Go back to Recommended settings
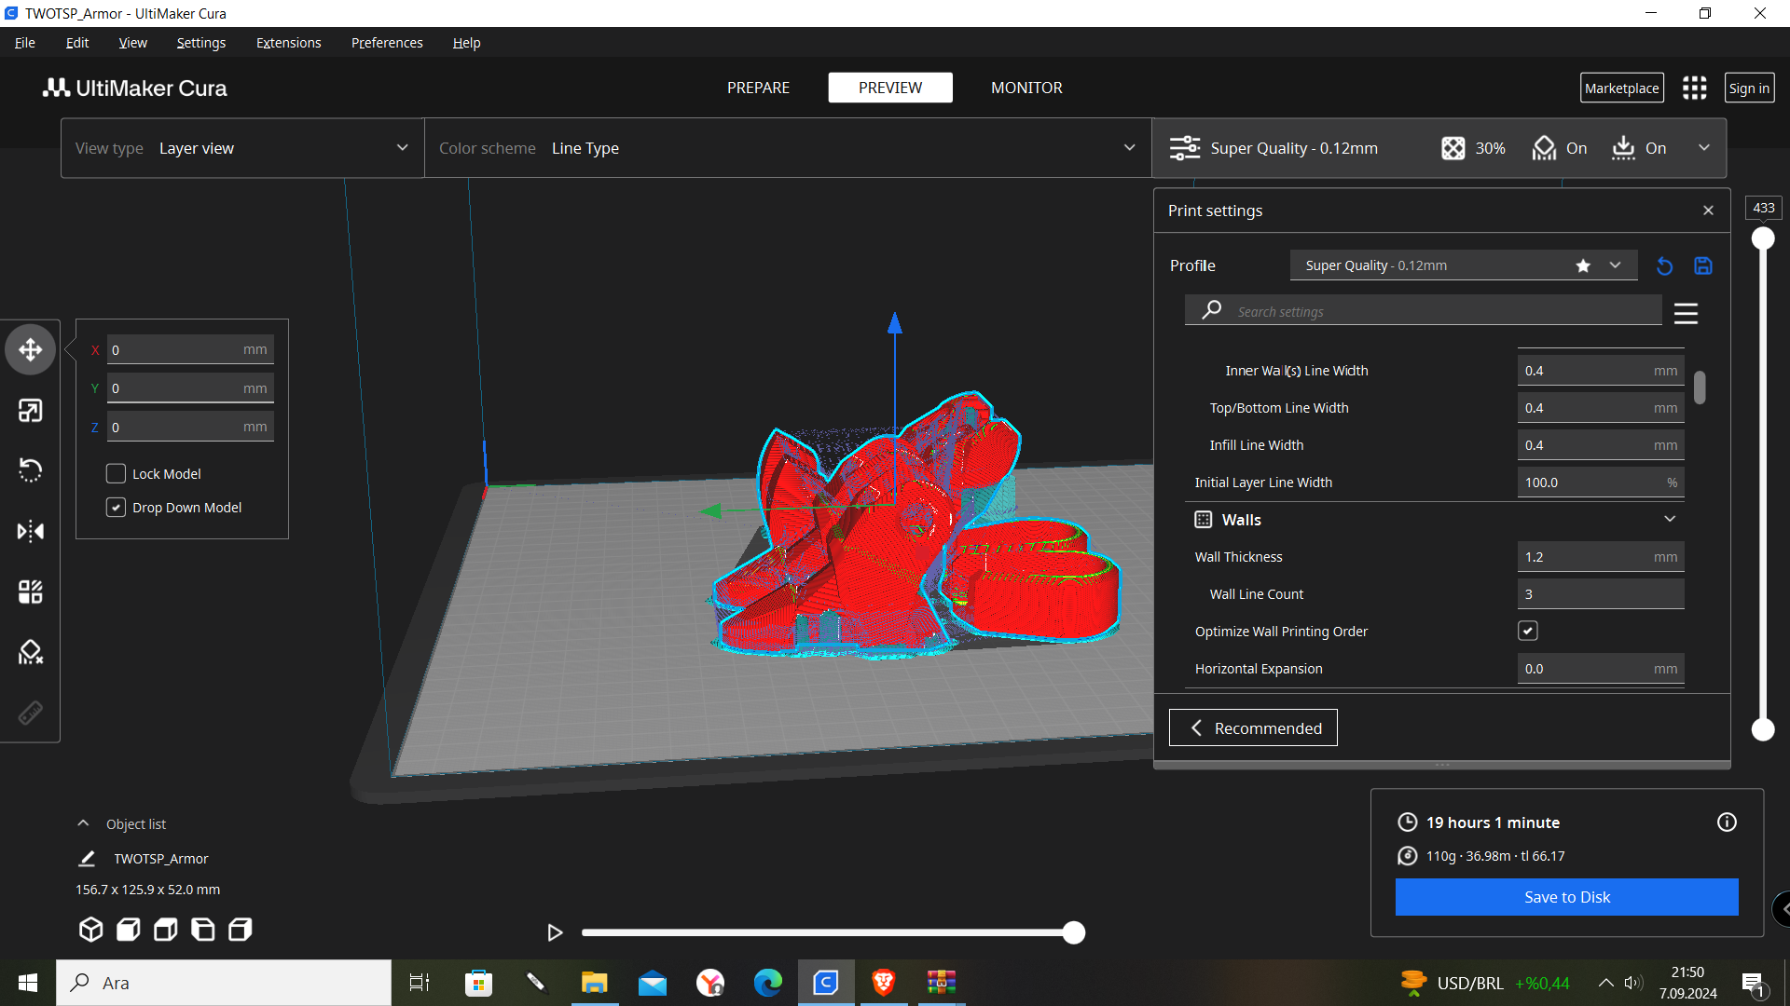1790x1006 pixels. 1253,727
